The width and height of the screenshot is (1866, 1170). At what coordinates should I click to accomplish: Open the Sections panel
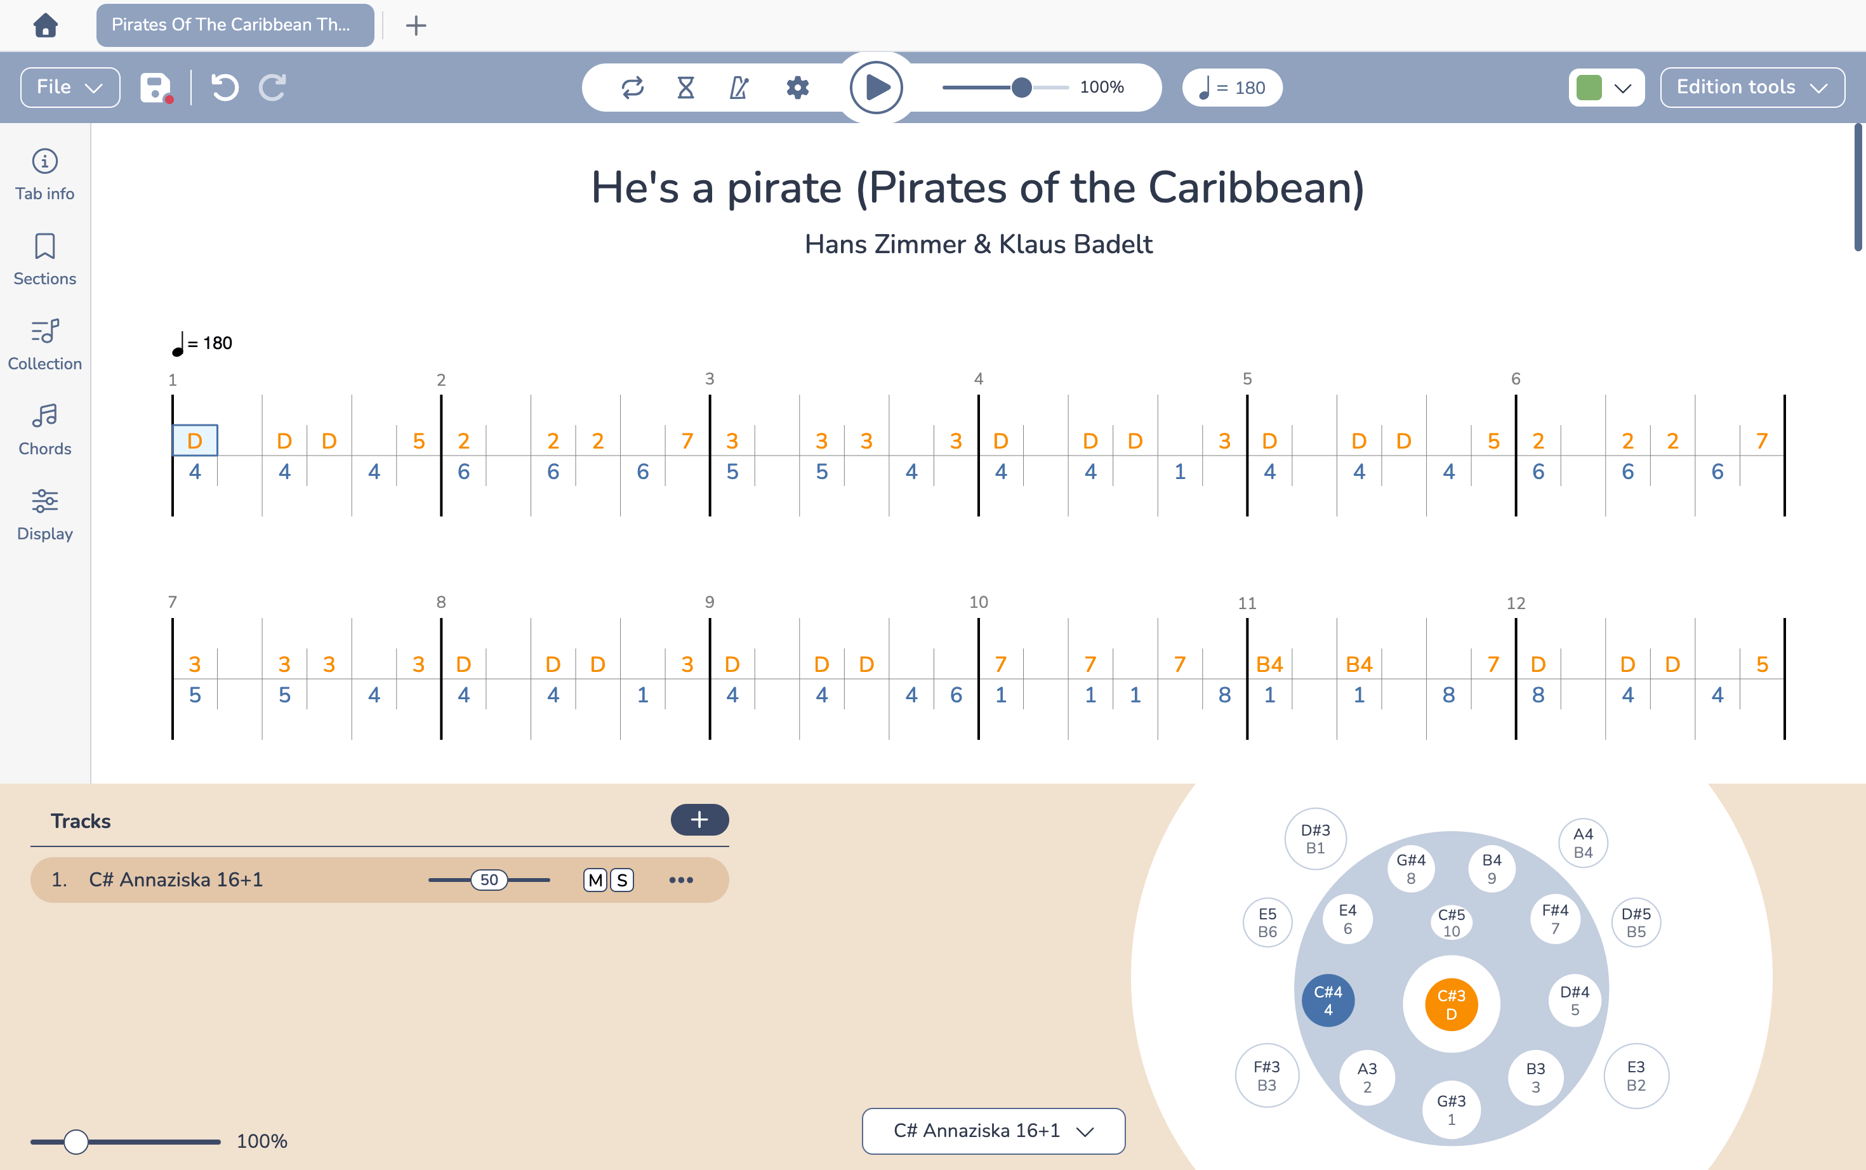pos(45,260)
